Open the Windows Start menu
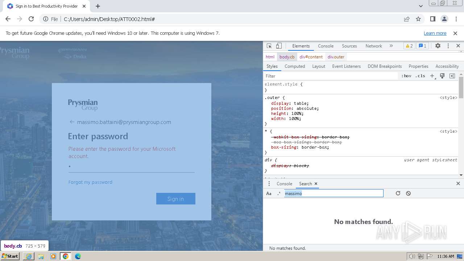The height and width of the screenshot is (261, 464). click(10, 256)
